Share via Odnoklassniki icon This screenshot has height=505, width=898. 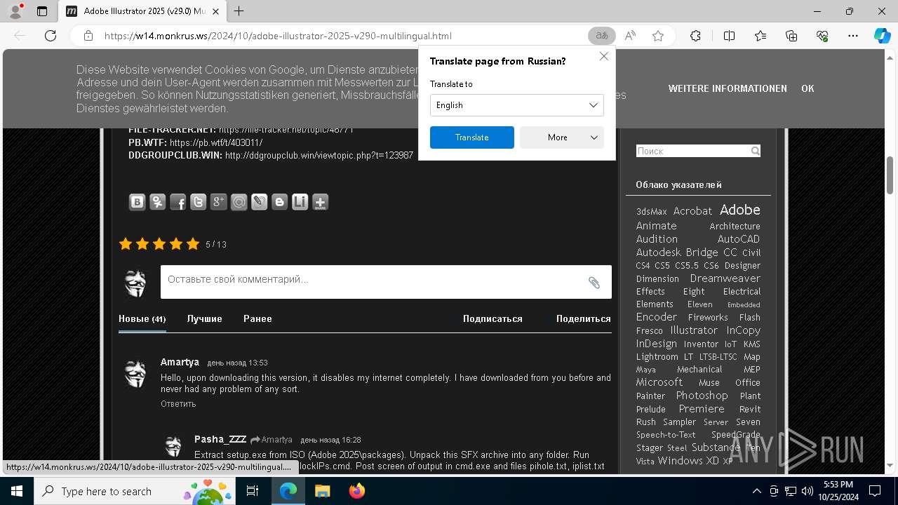pyautogui.click(x=158, y=202)
